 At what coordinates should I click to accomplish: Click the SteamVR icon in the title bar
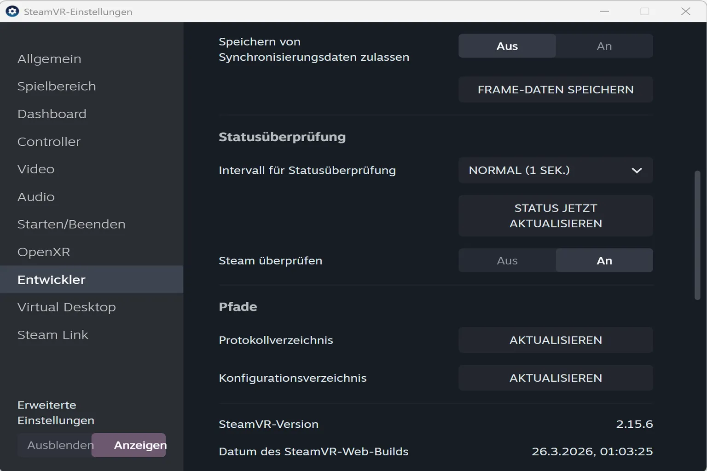[12, 11]
